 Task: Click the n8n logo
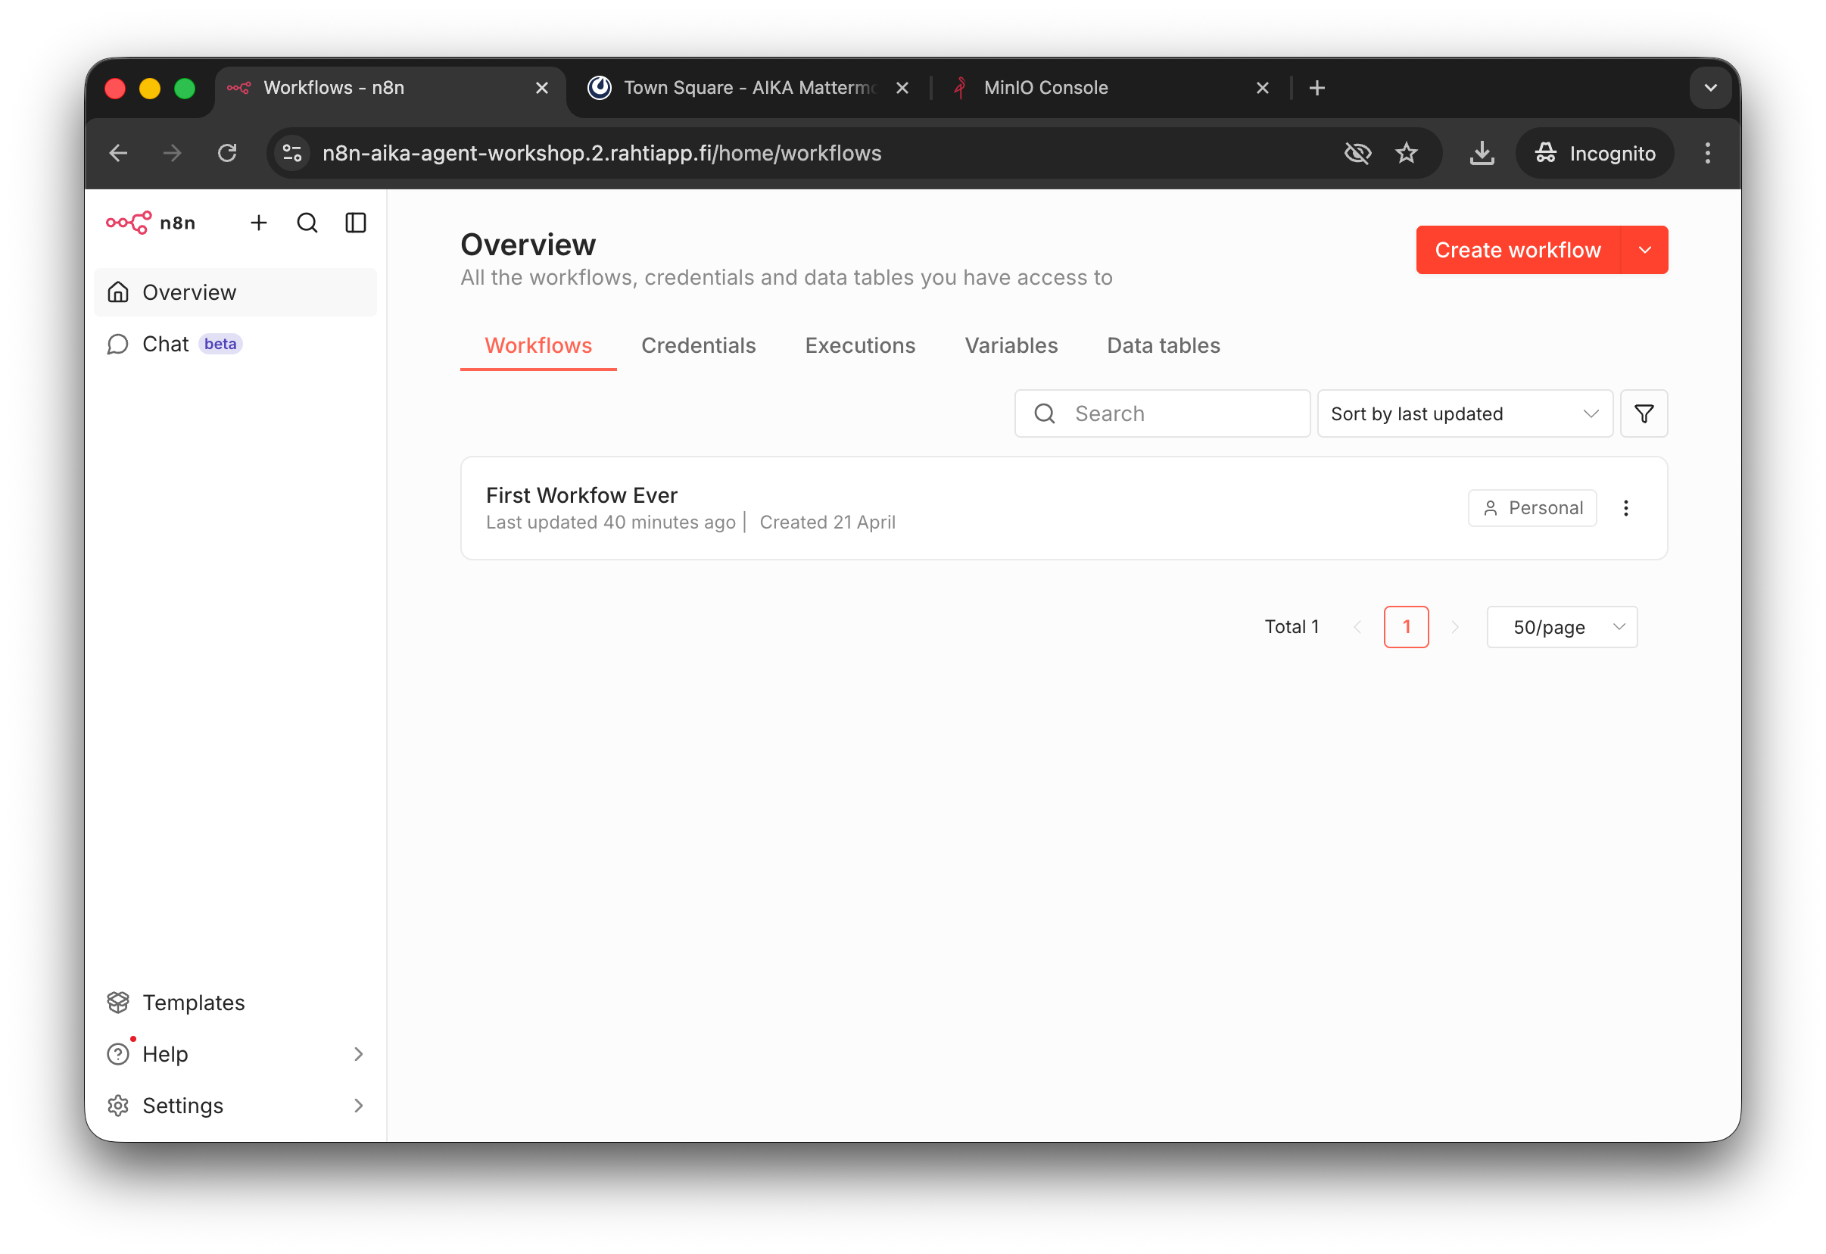click(x=151, y=223)
